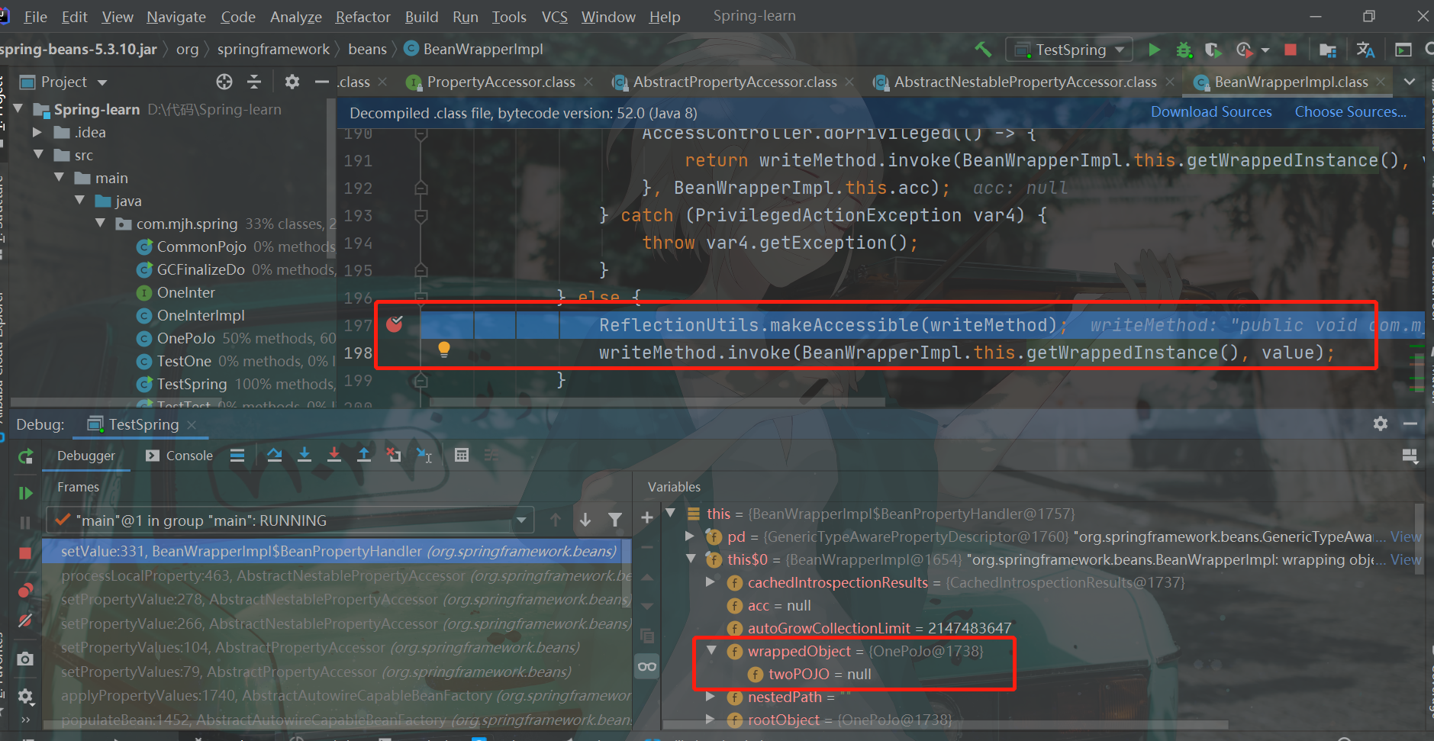Image resolution: width=1434 pixels, height=741 pixels.
Task: Open the Navigate menu
Action: click(x=176, y=17)
